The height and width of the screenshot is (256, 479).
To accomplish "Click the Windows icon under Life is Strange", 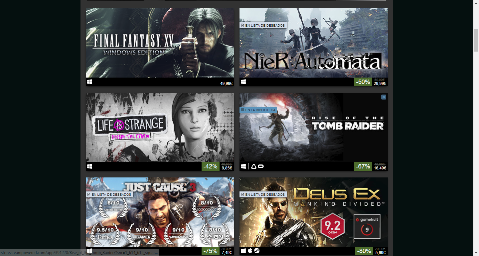I will click(89, 166).
